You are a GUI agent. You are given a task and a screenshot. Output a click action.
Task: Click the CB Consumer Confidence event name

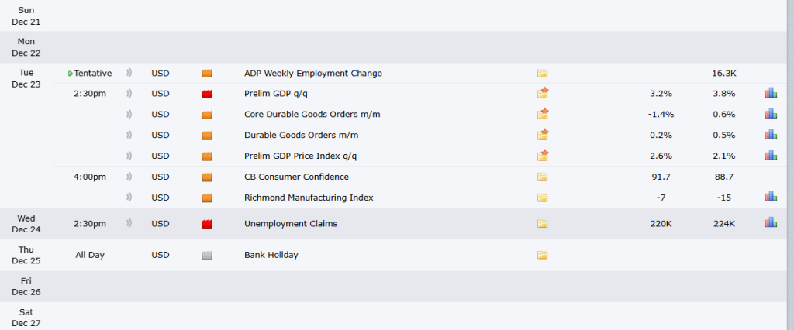click(x=296, y=177)
